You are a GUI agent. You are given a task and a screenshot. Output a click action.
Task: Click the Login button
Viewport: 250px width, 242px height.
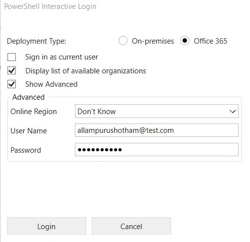pos(47,226)
